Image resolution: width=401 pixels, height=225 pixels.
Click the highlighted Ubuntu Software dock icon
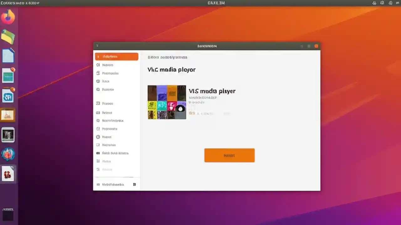tap(8, 115)
